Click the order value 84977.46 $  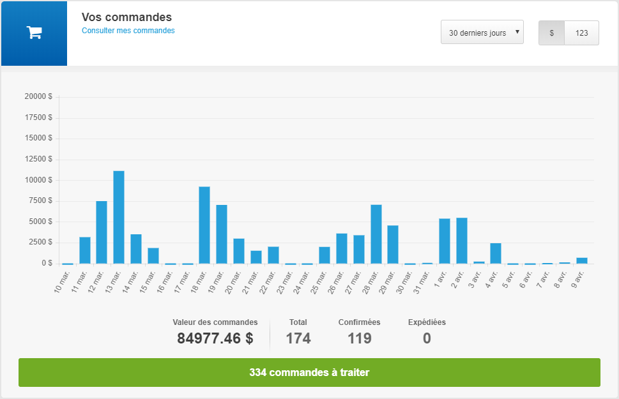pos(215,338)
